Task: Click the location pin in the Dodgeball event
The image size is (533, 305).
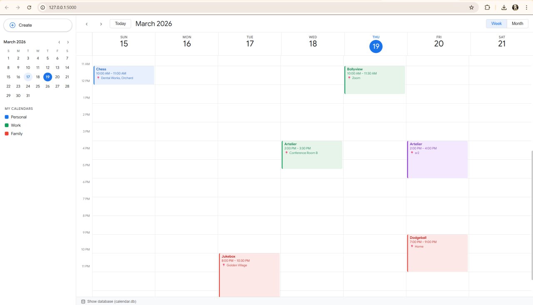Action: coord(412,246)
